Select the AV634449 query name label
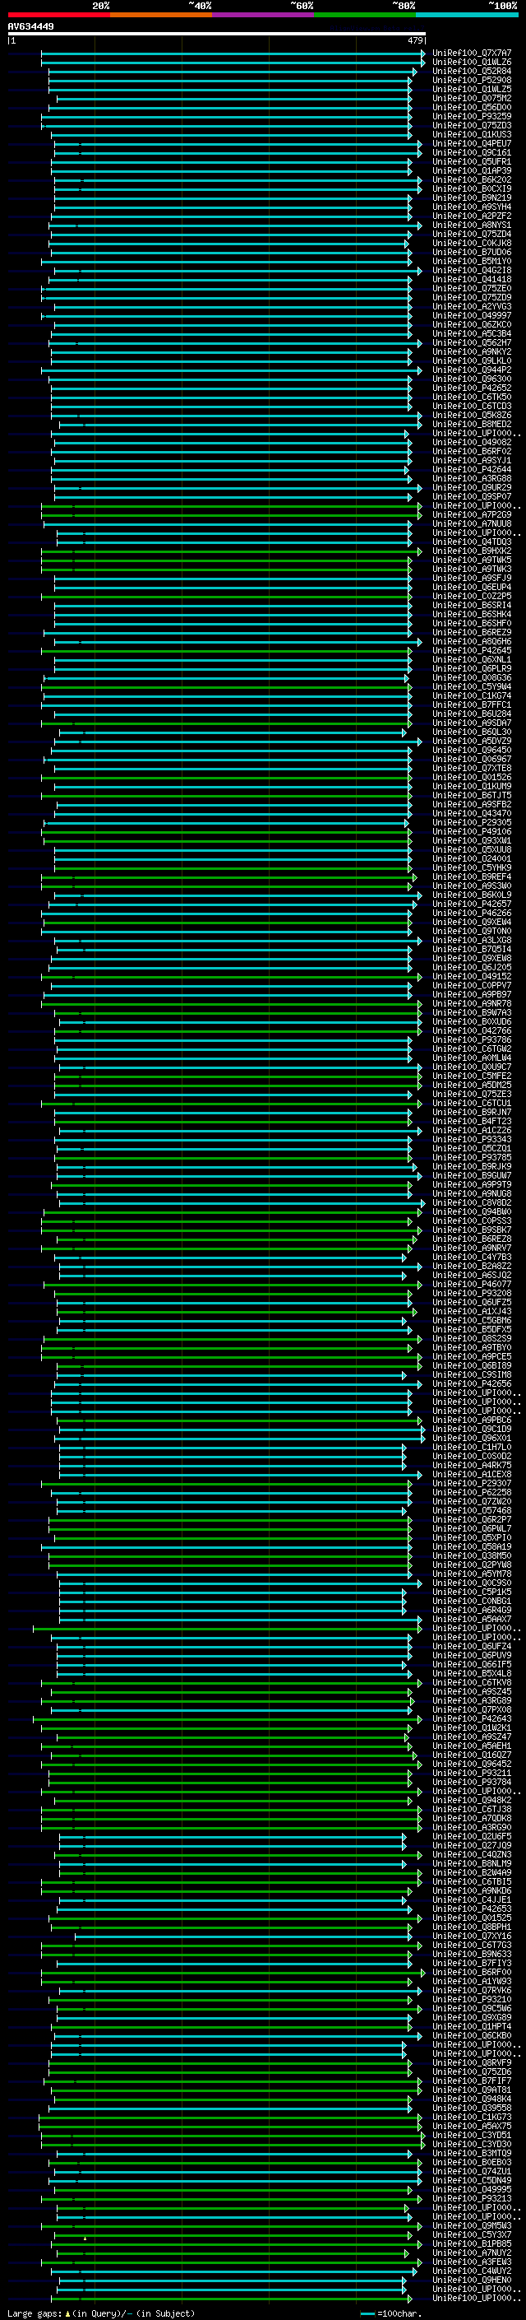This screenshot has height=2320, width=526. tap(30, 27)
